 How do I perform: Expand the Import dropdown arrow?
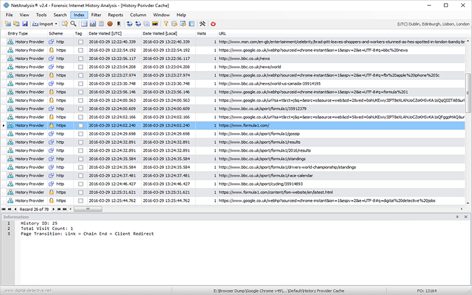pyautogui.click(x=56, y=24)
